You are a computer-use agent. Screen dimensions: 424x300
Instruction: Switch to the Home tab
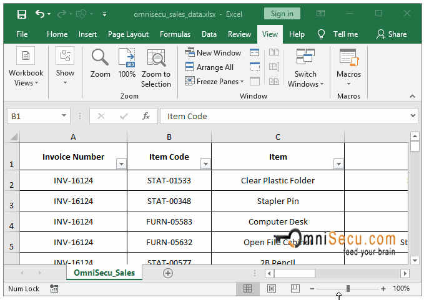point(57,34)
